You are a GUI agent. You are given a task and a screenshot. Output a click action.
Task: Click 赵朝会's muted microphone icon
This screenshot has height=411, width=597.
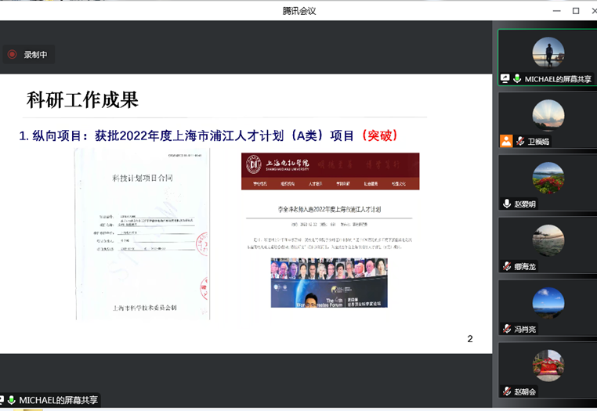tap(507, 391)
